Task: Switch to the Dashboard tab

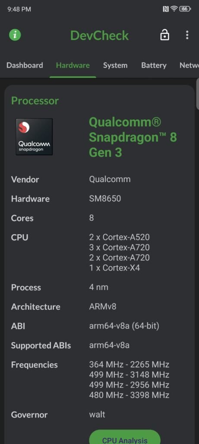Action: pyautogui.click(x=25, y=65)
